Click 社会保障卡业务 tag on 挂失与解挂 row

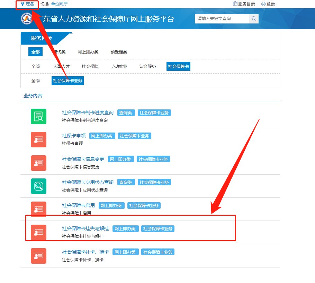coord(158,228)
